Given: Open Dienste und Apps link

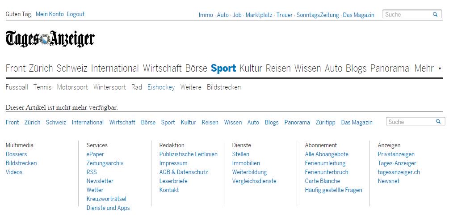Looking at the screenshot, I should 108,208.
